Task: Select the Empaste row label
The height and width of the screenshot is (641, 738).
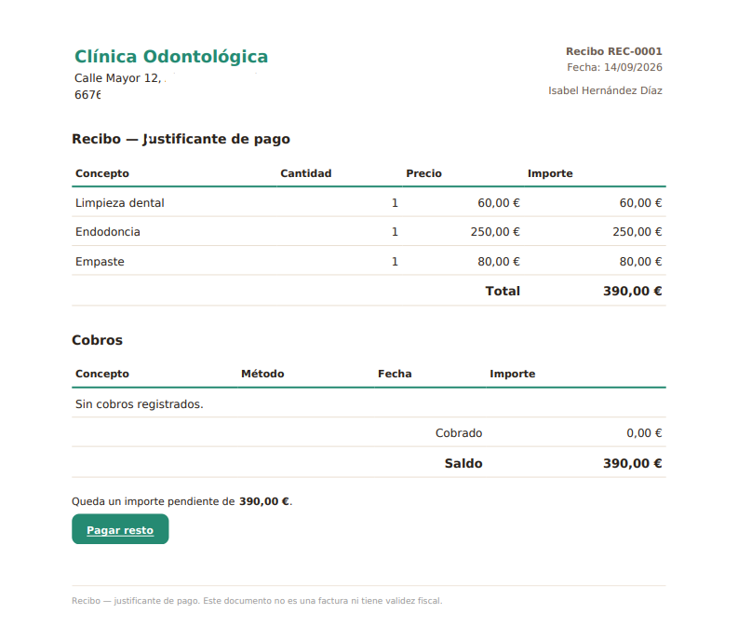Action: pyautogui.click(x=100, y=262)
